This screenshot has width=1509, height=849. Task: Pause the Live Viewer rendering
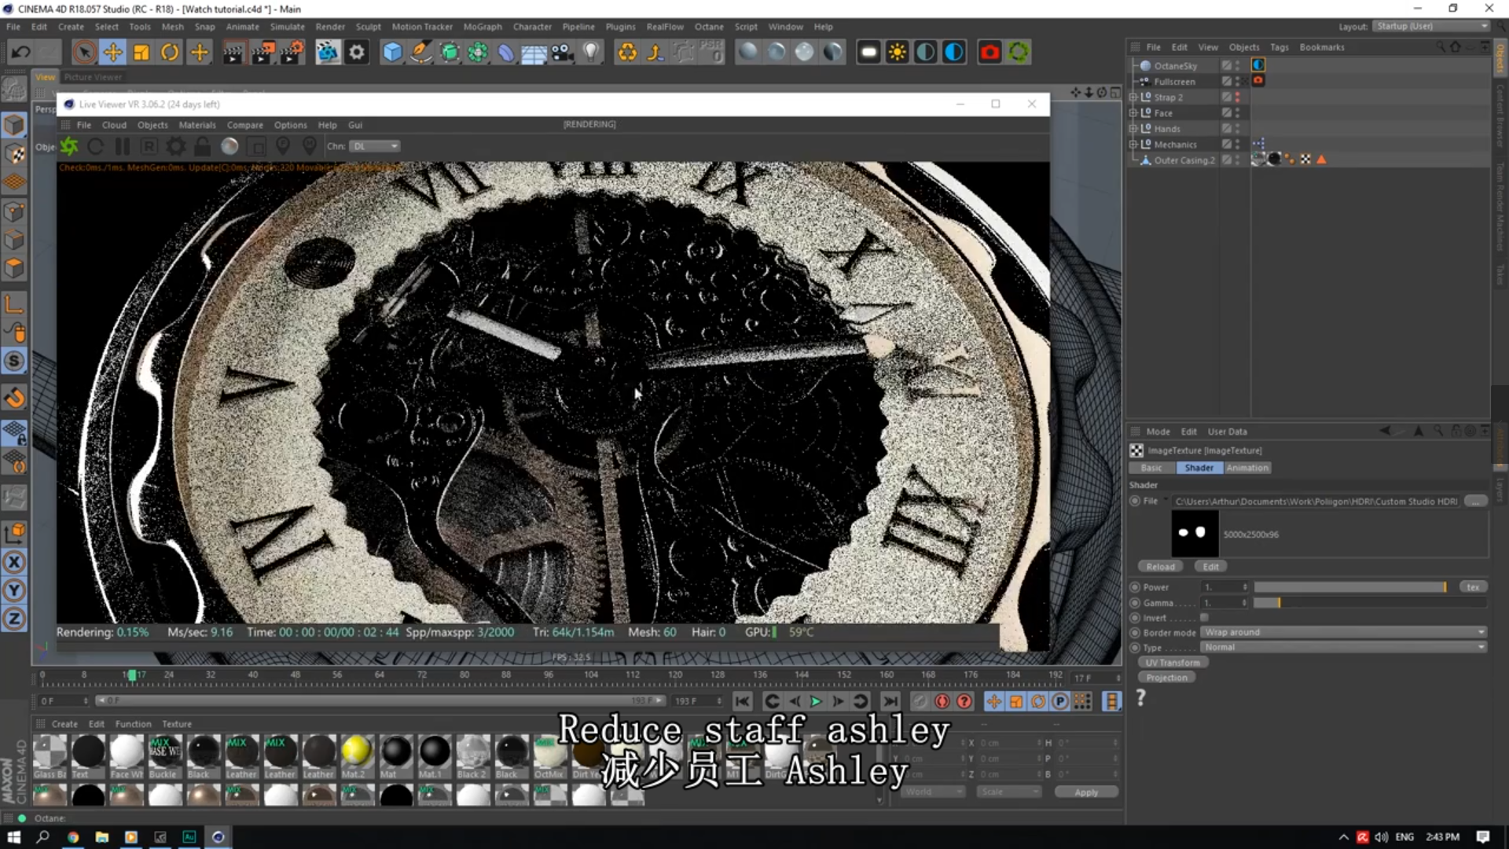click(123, 146)
